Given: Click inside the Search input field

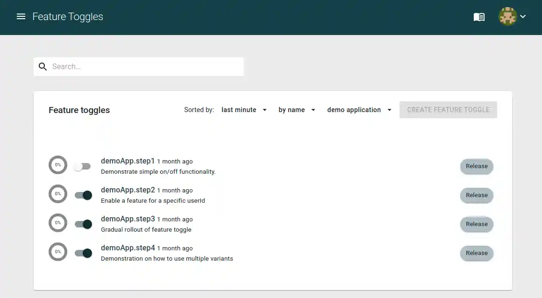Looking at the screenshot, I should [x=140, y=66].
